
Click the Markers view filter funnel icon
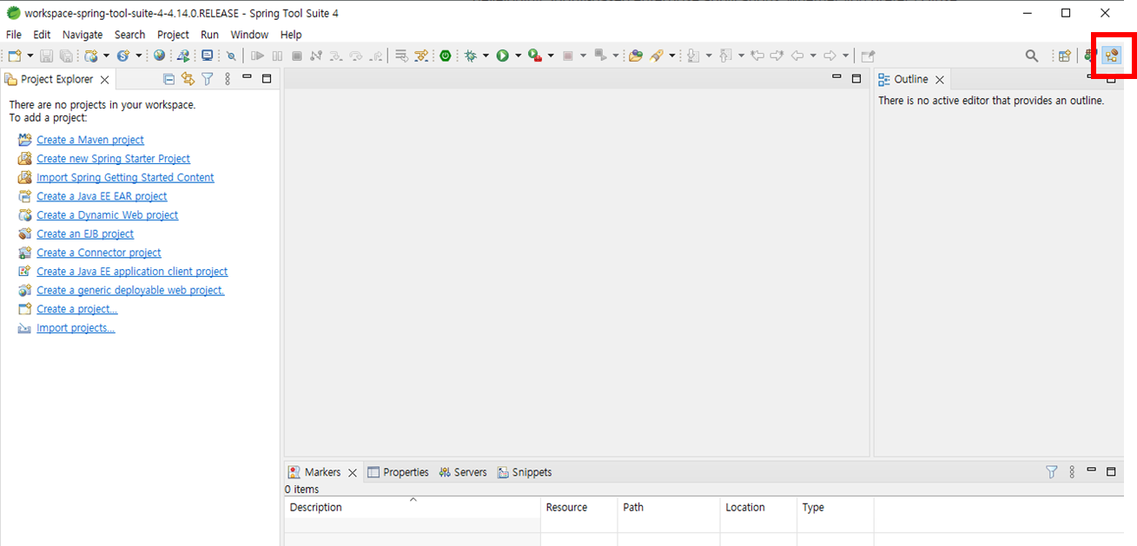point(1052,472)
